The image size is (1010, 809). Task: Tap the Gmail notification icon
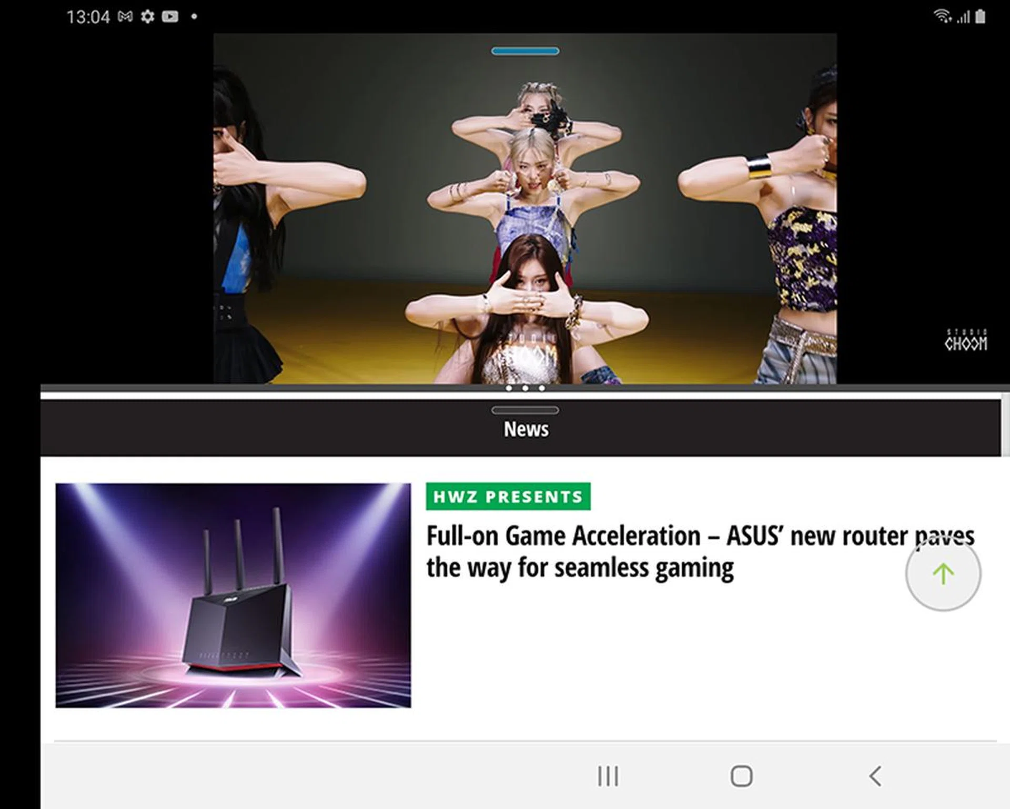click(125, 17)
